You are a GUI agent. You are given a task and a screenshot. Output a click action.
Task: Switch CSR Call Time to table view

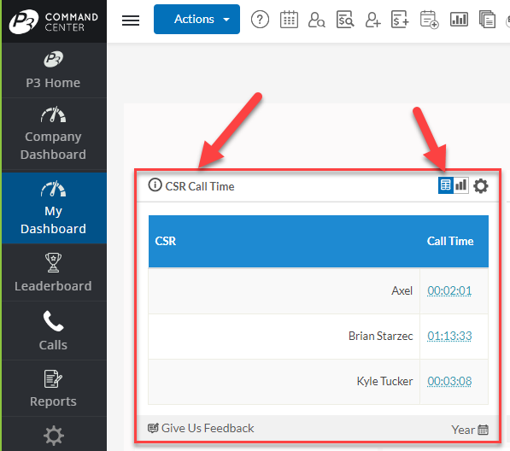(446, 185)
